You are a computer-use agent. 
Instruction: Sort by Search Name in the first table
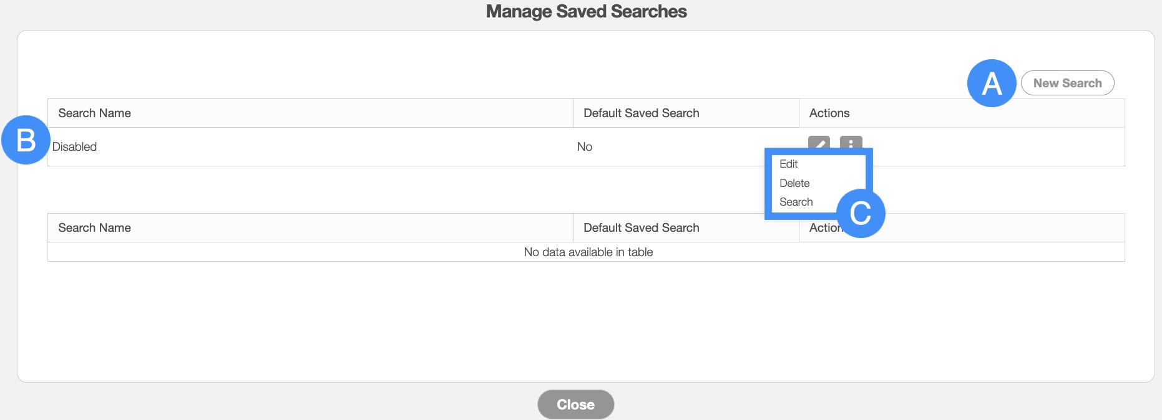pos(95,113)
